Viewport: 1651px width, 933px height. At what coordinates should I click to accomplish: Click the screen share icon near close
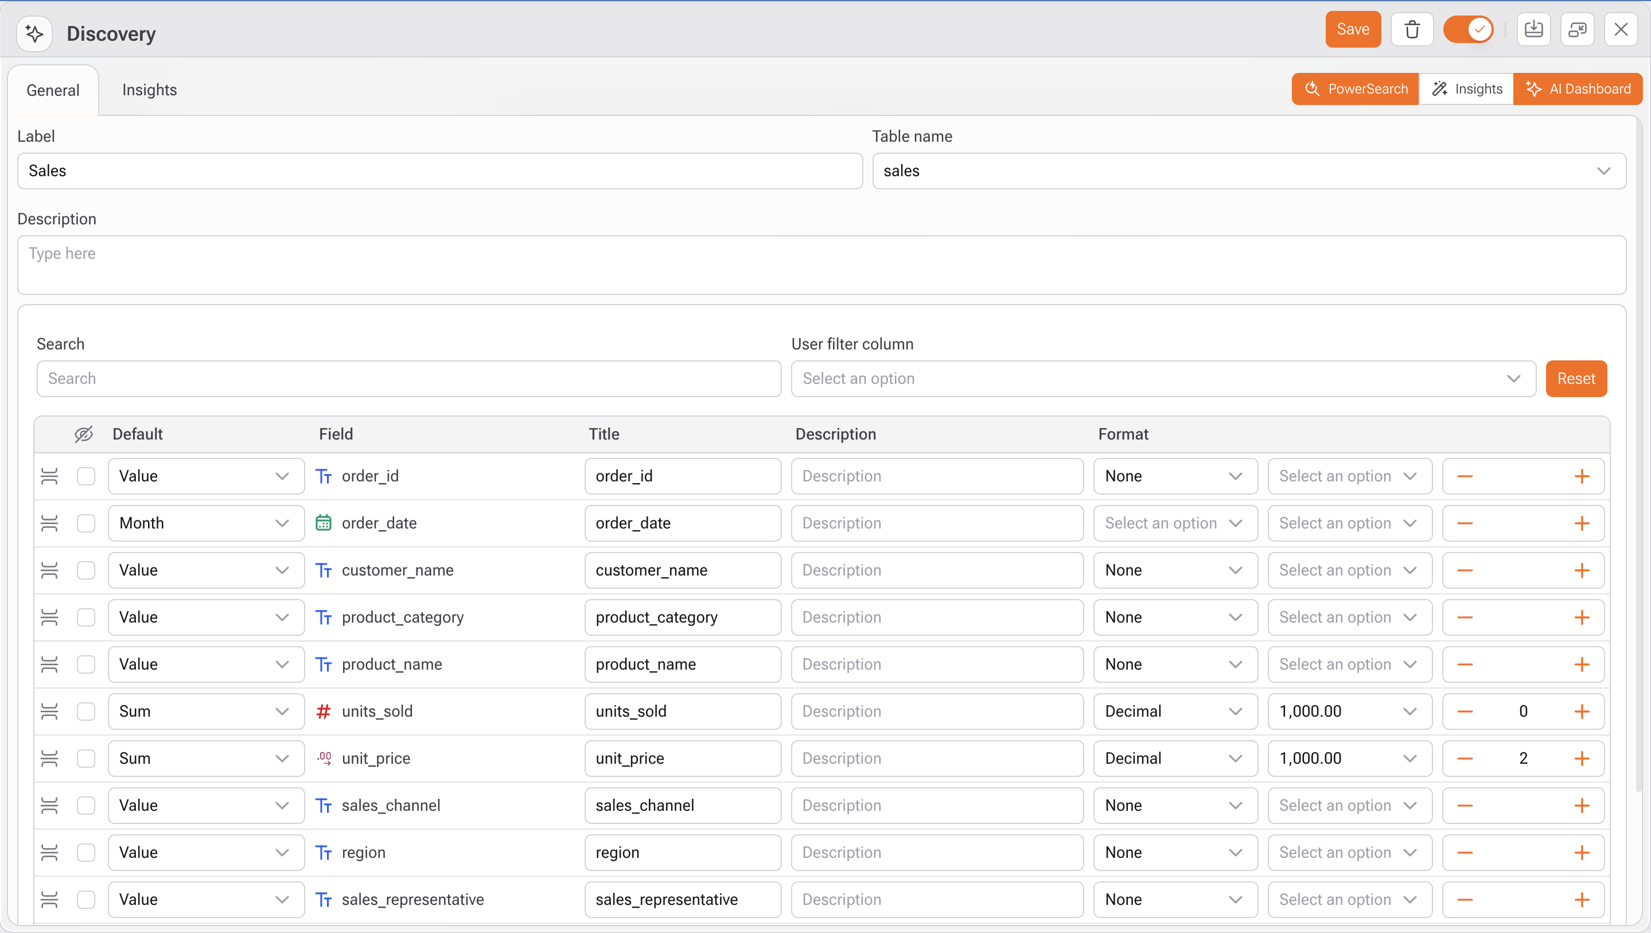coord(1578,29)
